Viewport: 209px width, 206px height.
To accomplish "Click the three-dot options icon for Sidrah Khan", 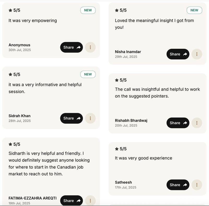I will 90,118.
